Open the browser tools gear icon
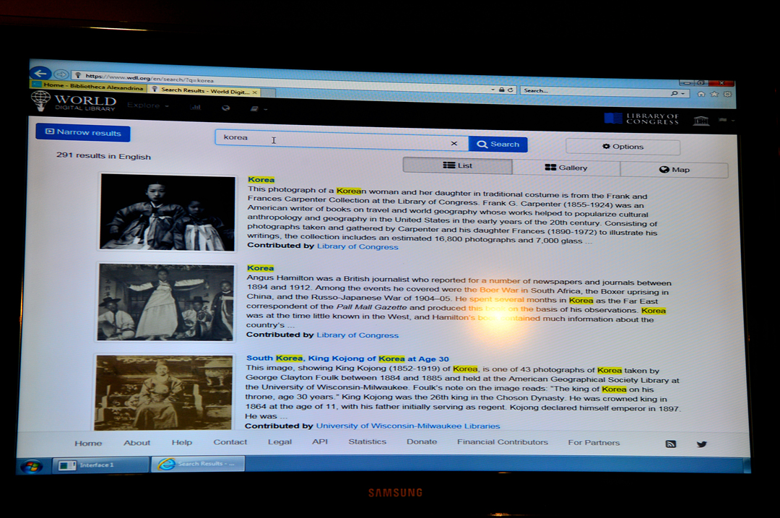This screenshot has height=518, width=780. tap(727, 93)
